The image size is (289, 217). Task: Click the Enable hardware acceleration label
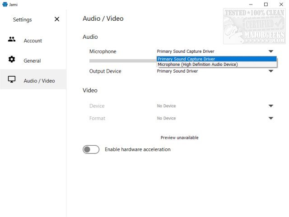pos(138,149)
